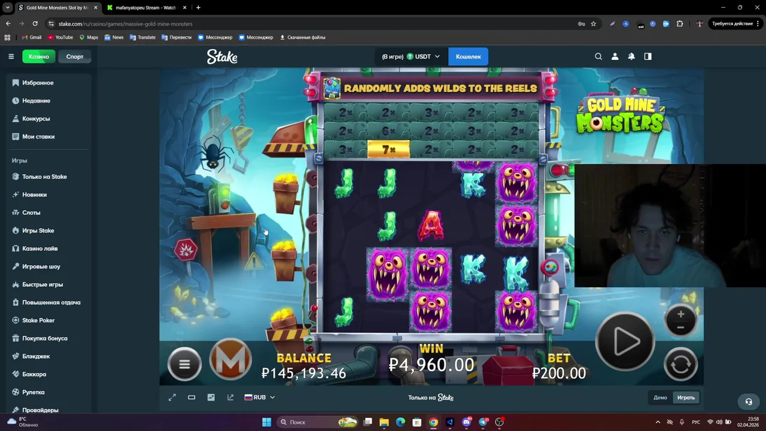The width and height of the screenshot is (766, 431).
Task: Open the slot game hamburger menu
Action: (184, 364)
